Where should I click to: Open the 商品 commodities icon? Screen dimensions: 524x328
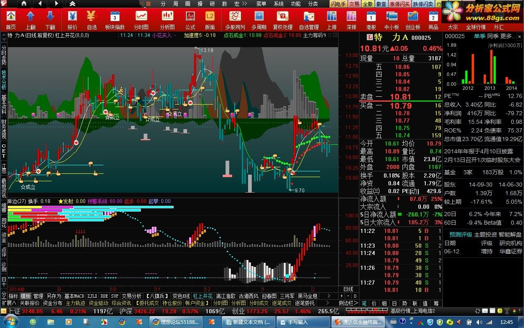[x=433, y=20]
